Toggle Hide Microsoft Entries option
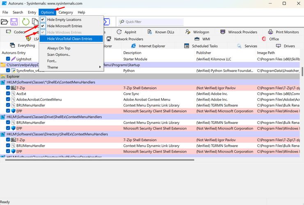The height and width of the screenshot is (205, 304). click(64, 26)
